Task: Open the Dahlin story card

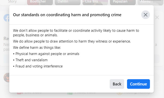Action: pos(68,2)
